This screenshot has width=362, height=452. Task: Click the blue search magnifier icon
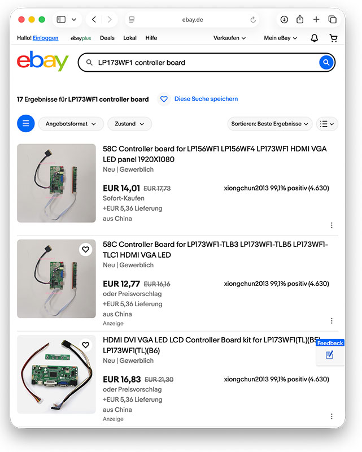click(x=326, y=63)
